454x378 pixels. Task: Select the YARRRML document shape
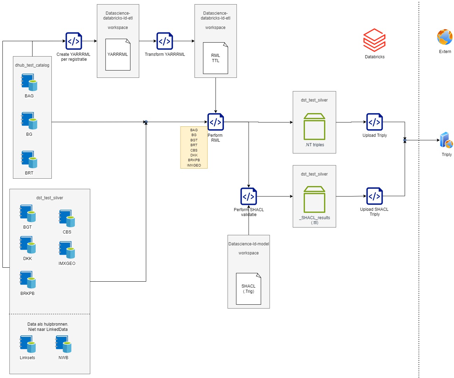click(118, 54)
